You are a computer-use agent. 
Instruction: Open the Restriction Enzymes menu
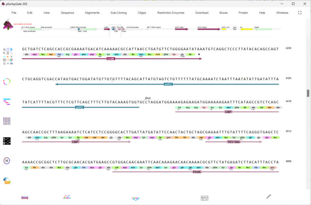coord(171,13)
